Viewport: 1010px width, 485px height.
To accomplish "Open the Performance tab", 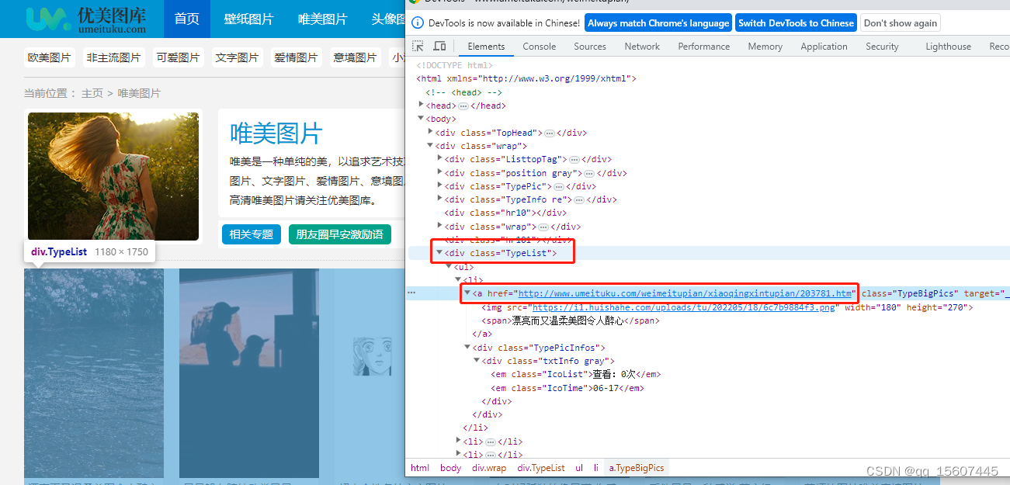I will [704, 47].
